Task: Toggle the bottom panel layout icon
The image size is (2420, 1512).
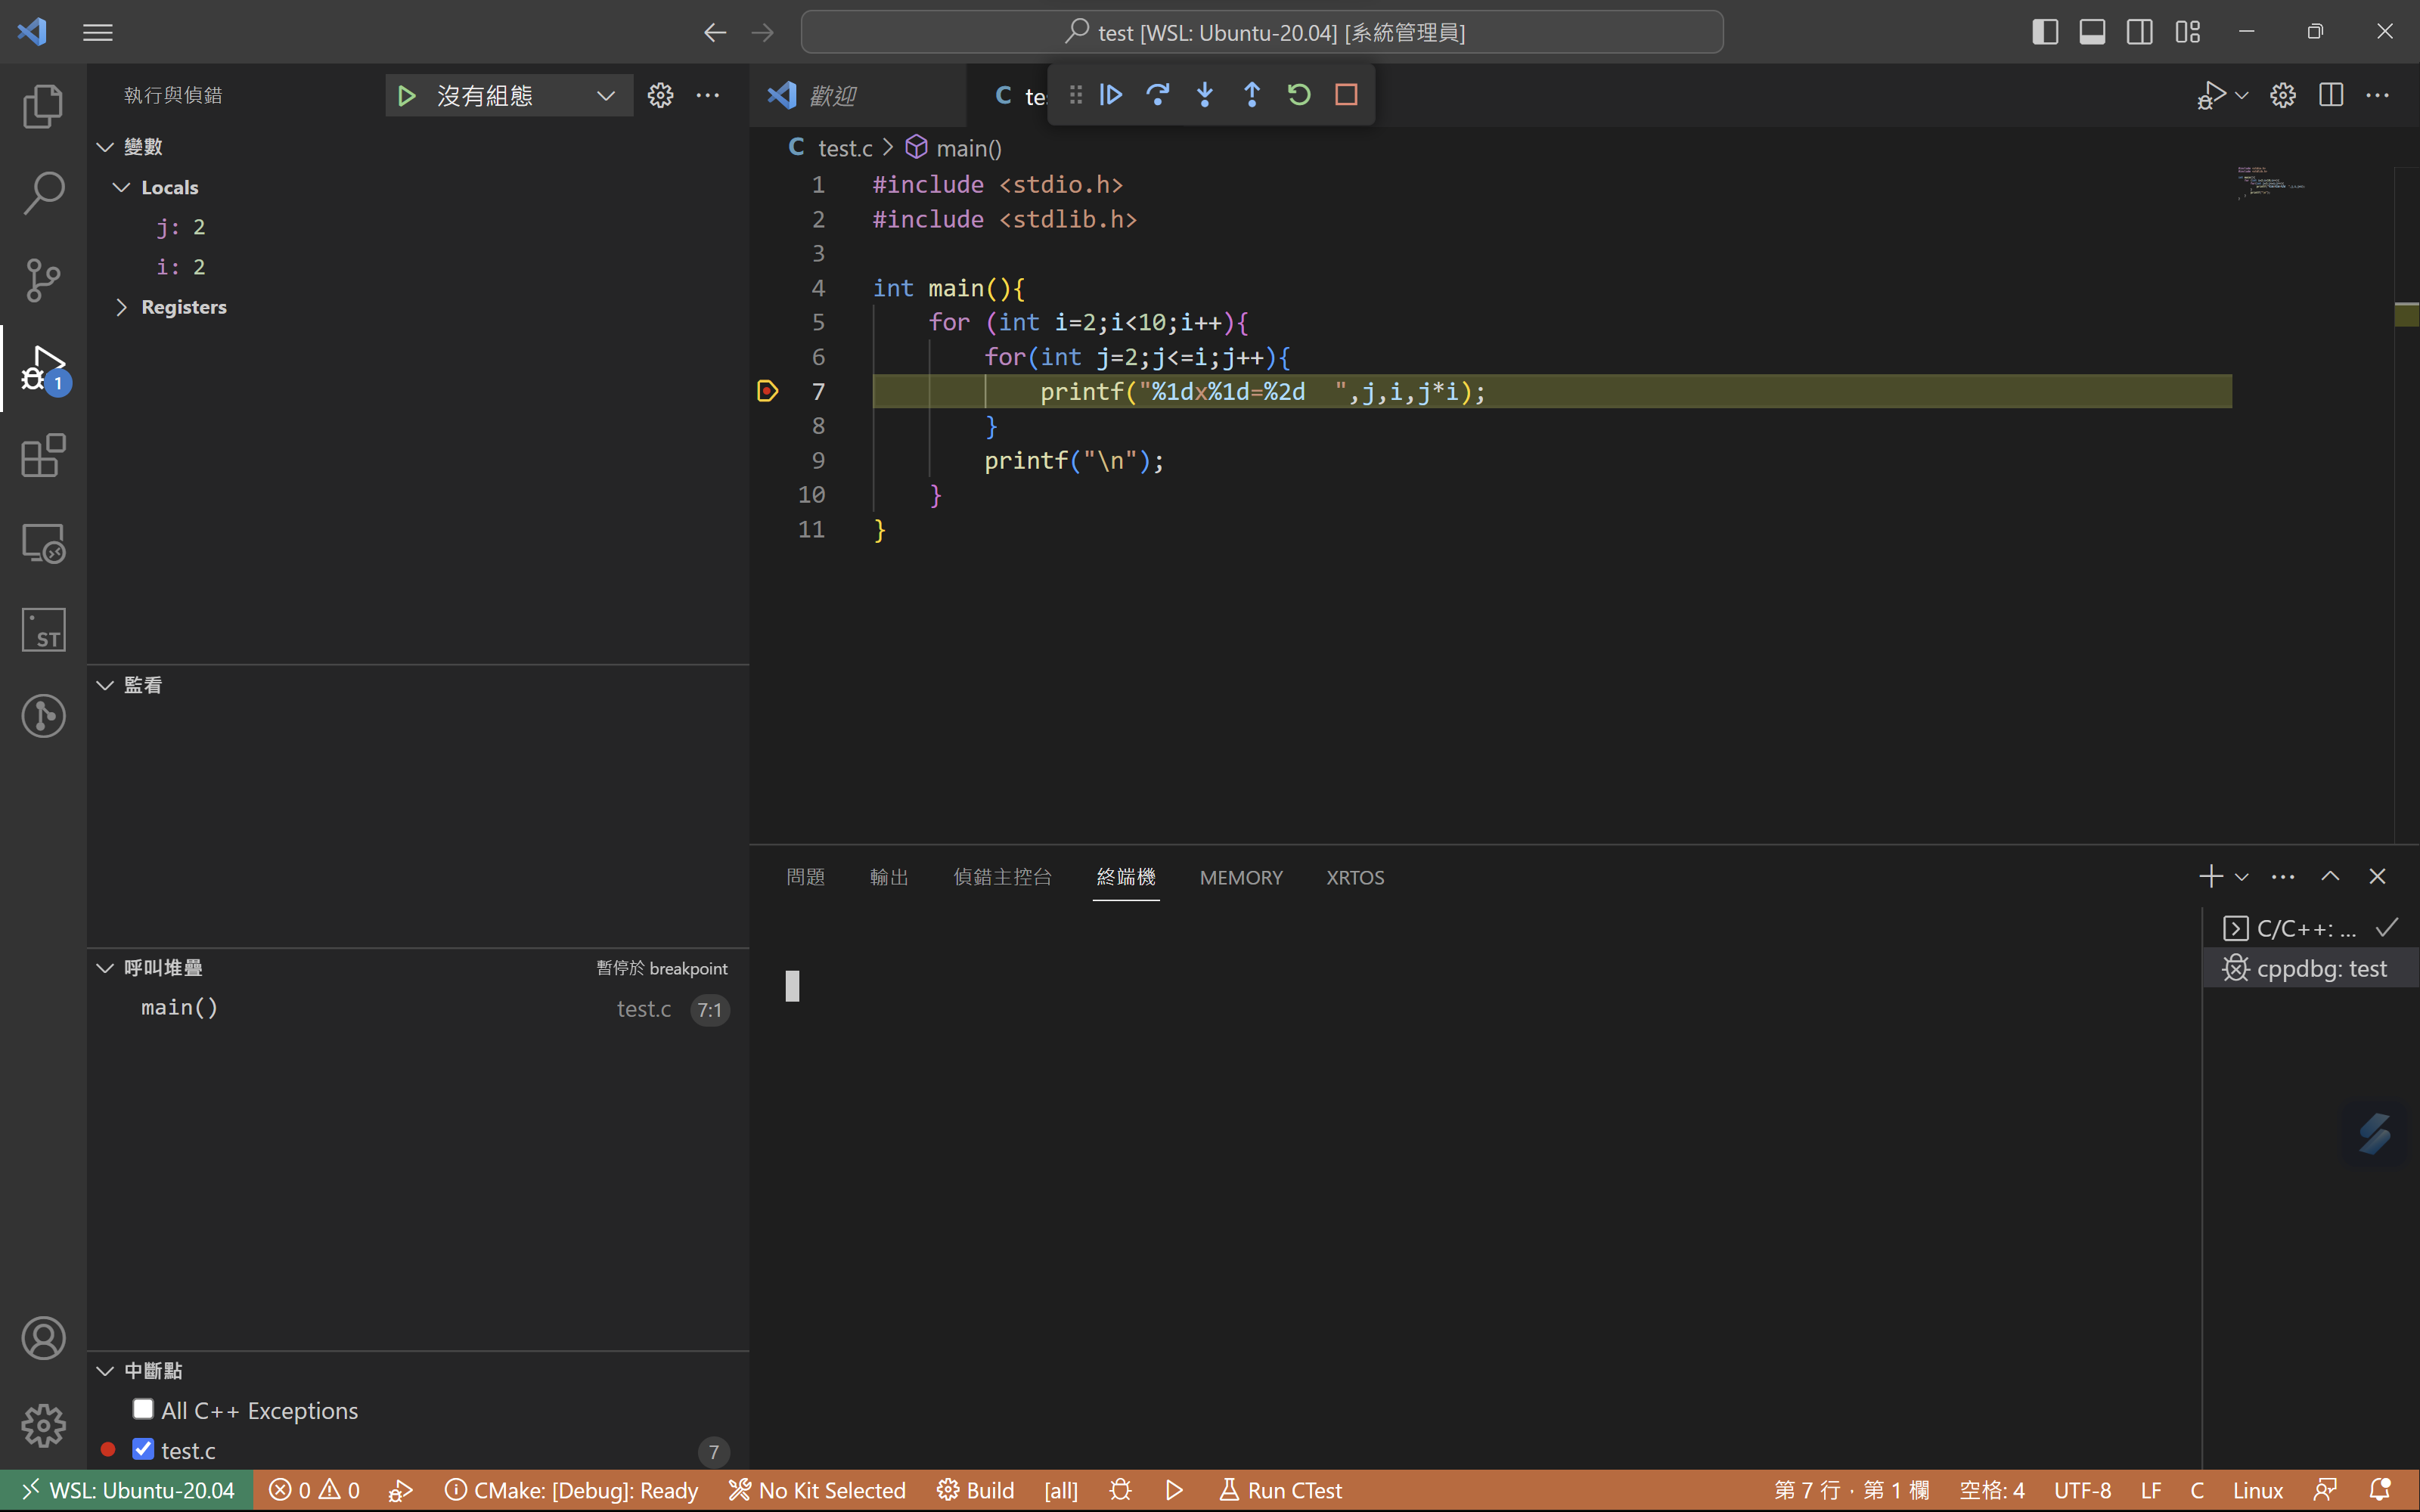Action: tap(2092, 32)
